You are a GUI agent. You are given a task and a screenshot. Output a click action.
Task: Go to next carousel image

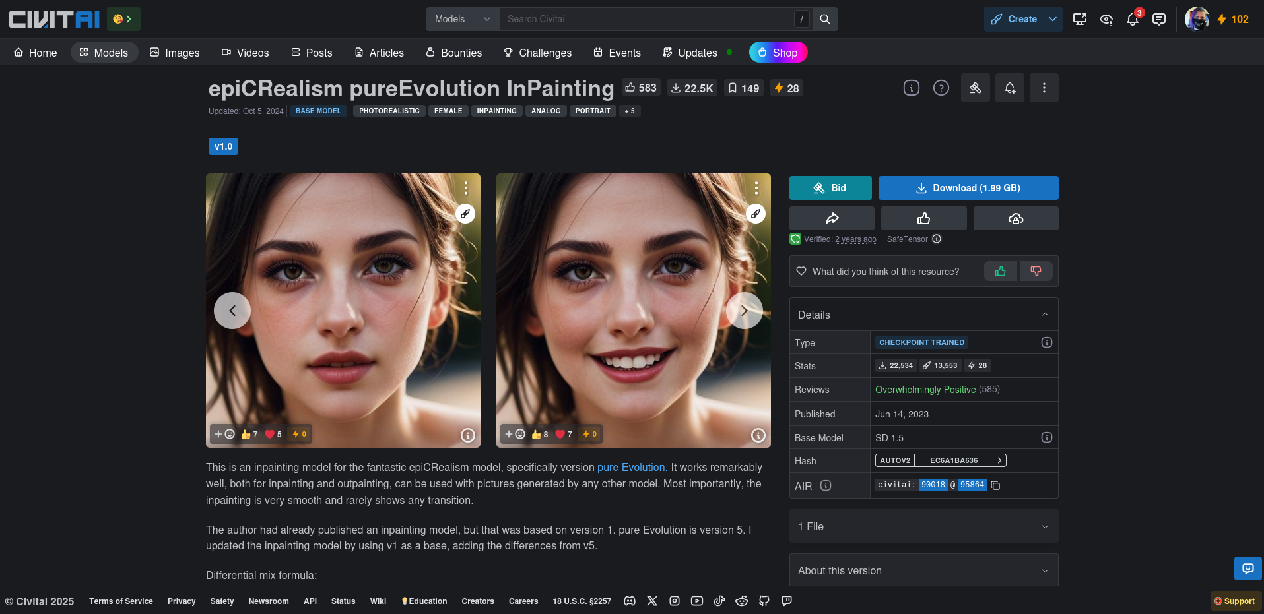[745, 311]
